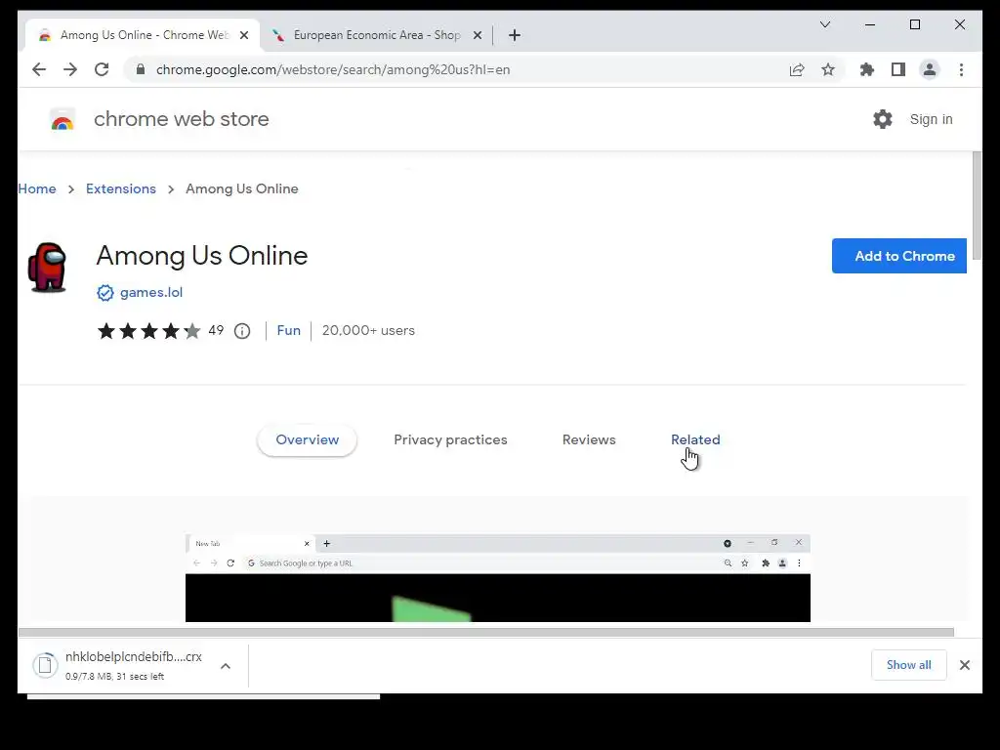
Task: Click the verified publisher badge icon
Action: point(105,293)
